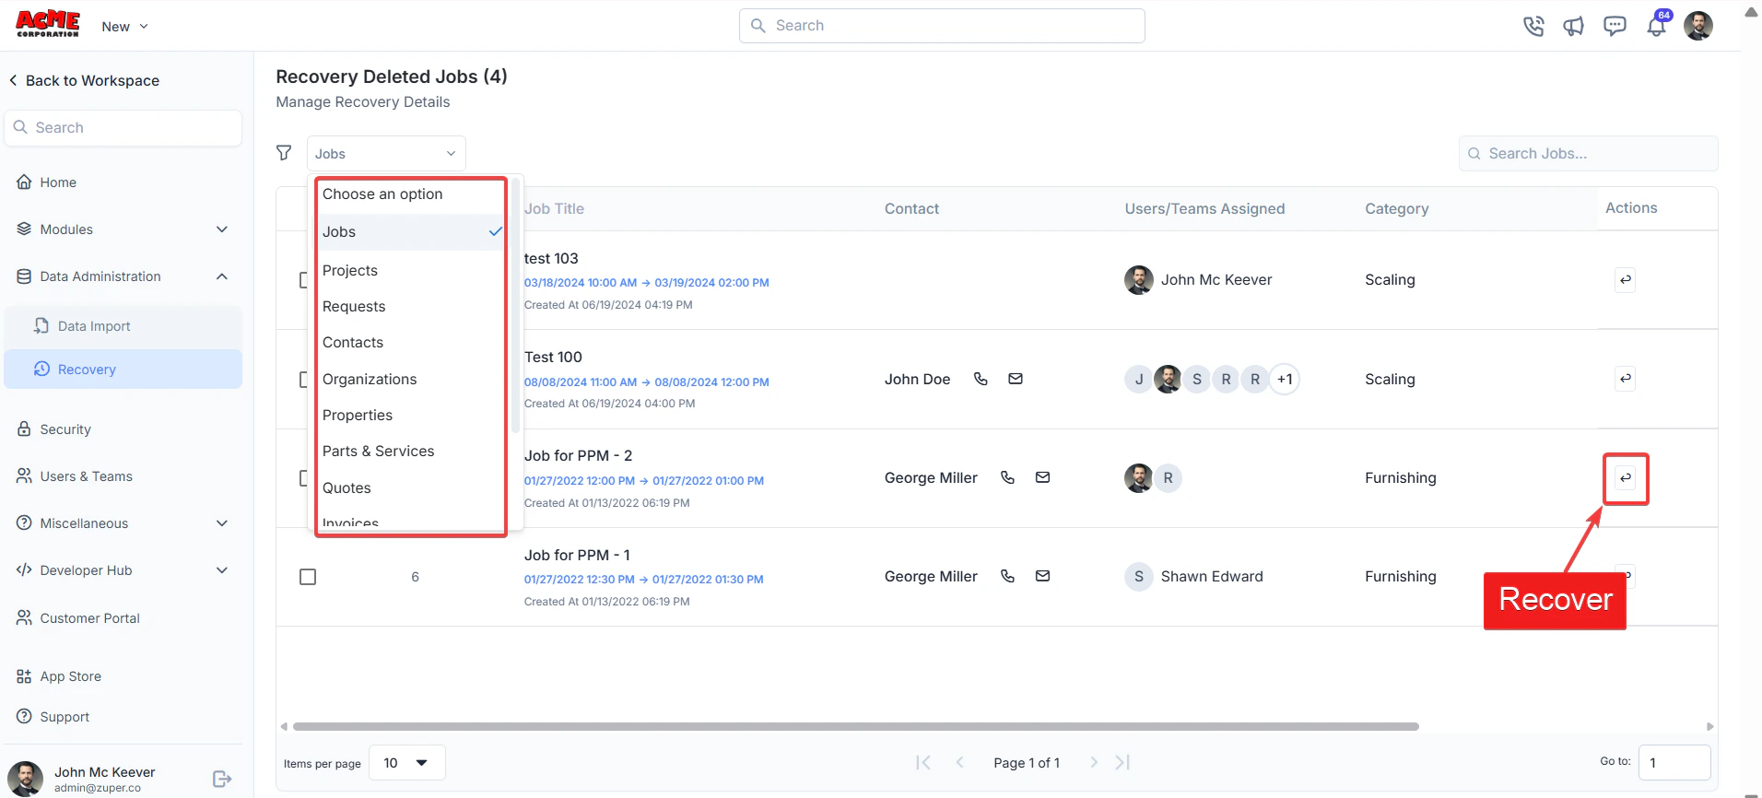Open Data Import in the sidebar
The width and height of the screenshot is (1762, 798).
pos(123,325)
